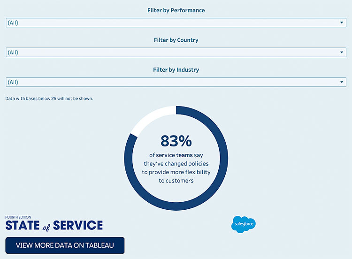352x259 pixels.
Task: Expand the Filter by Industry dropdown arrow
Action: point(342,82)
